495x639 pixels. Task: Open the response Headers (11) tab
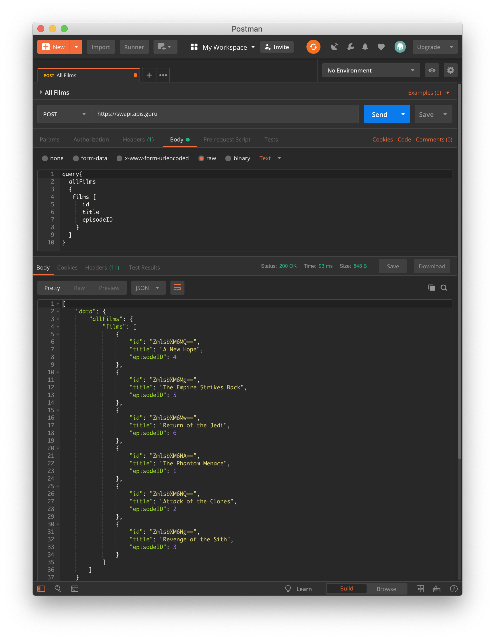pyautogui.click(x=102, y=267)
